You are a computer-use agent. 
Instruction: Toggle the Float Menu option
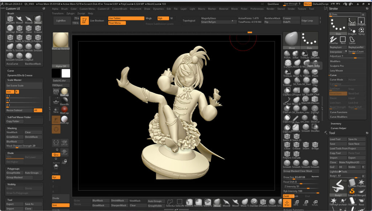click(x=117, y=23)
